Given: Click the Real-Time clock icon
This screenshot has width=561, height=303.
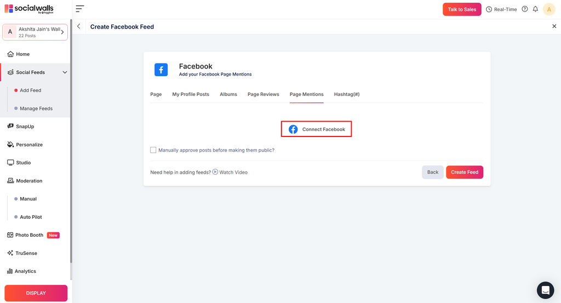Looking at the screenshot, I should coord(489,9).
